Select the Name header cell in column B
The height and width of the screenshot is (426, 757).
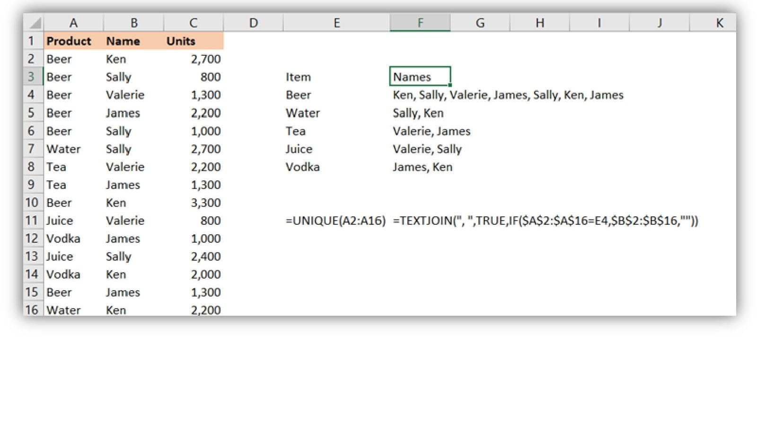123,41
